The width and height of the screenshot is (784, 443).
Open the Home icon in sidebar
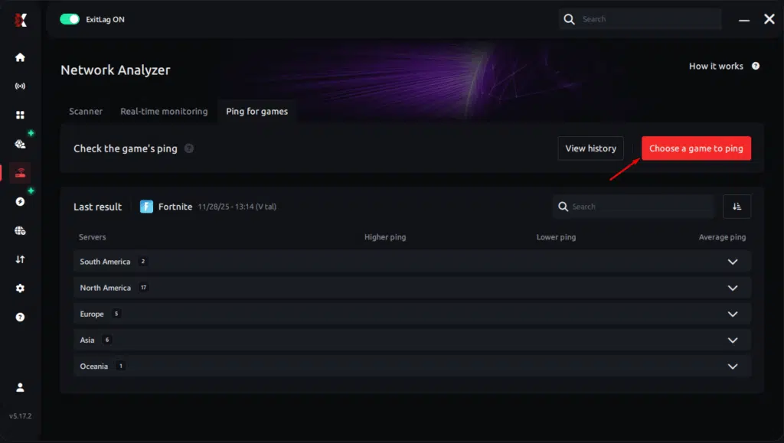click(20, 57)
